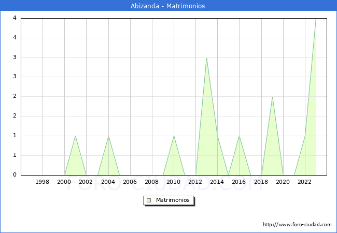Click the 2001 data peak
Viewport: 337px width, 233px height.
click(76, 136)
